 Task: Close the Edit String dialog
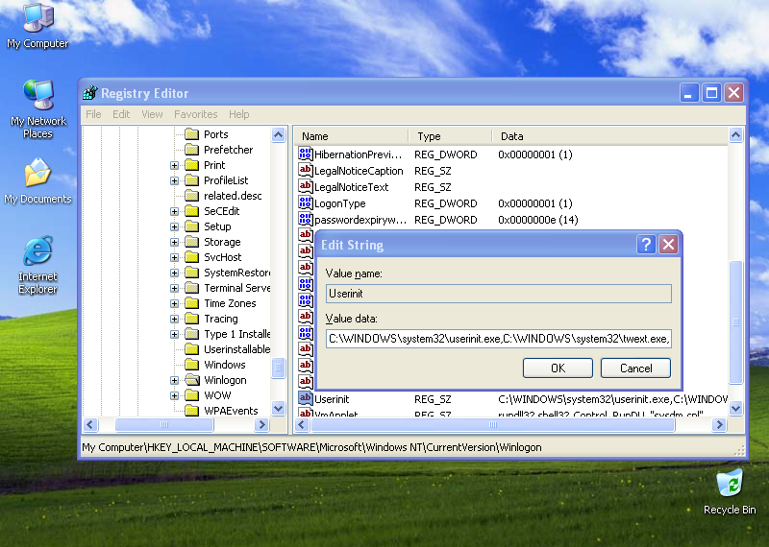(668, 244)
